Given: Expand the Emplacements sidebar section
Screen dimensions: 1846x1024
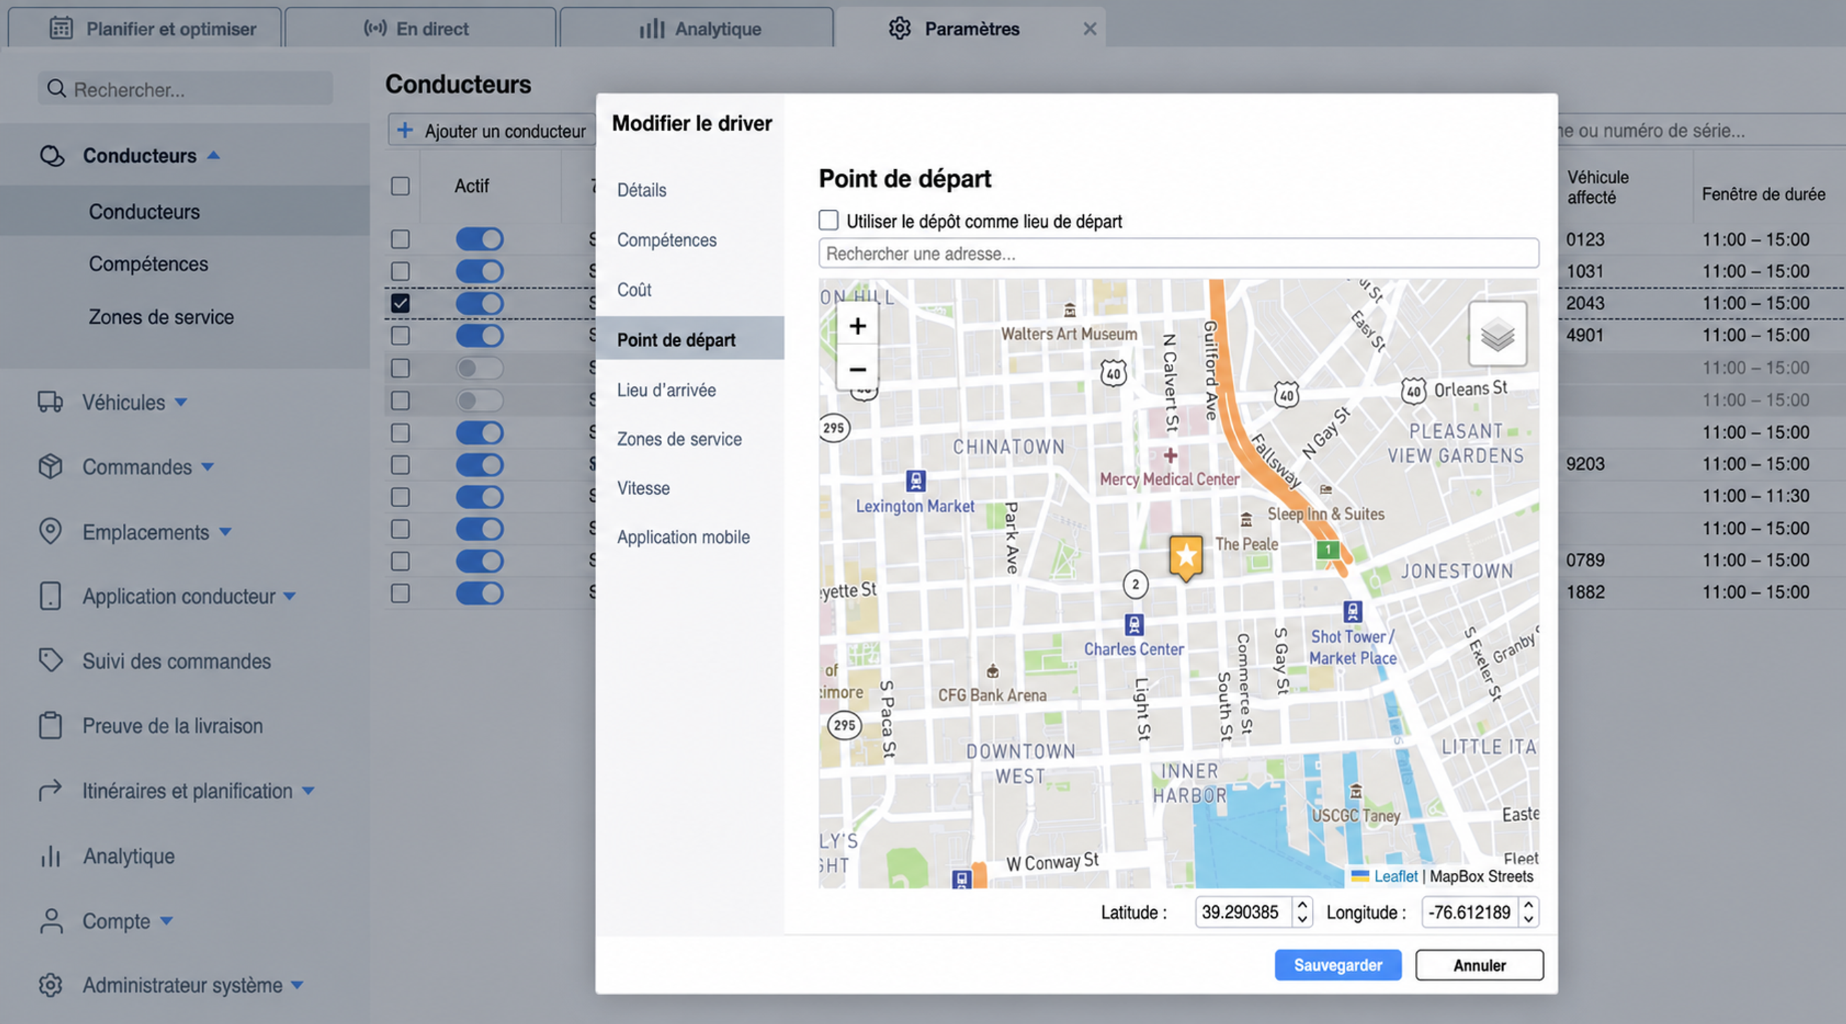Looking at the screenshot, I should coord(225,532).
